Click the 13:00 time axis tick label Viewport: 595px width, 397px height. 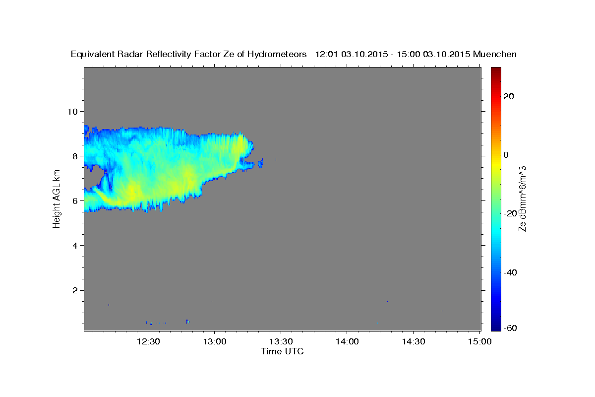[215, 342]
